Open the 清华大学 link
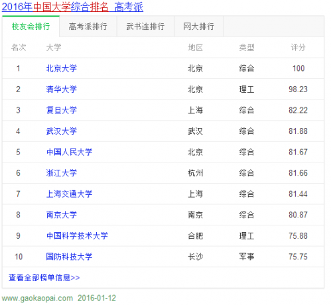This screenshot has width=331, height=305. pyautogui.click(x=62, y=90)
